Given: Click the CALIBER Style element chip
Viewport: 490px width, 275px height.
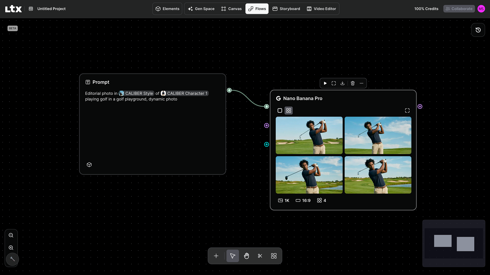Looking at the screenshot, I should click(x=136, y=93).
